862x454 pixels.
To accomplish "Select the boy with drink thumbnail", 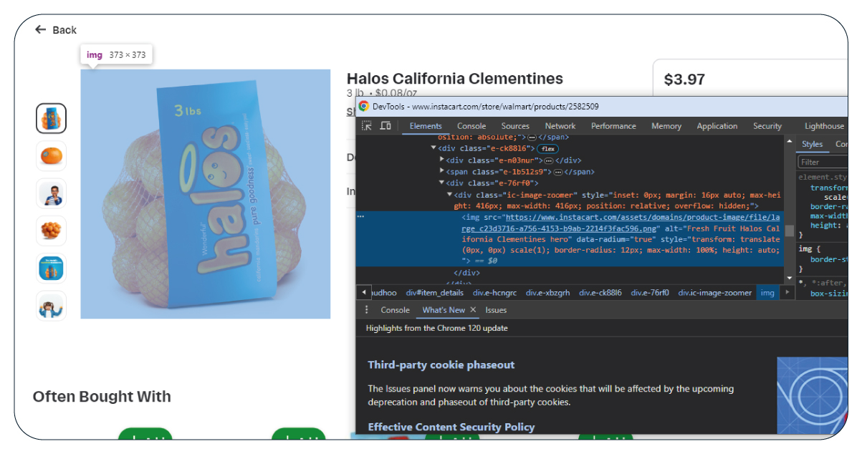I will point(52,193).
